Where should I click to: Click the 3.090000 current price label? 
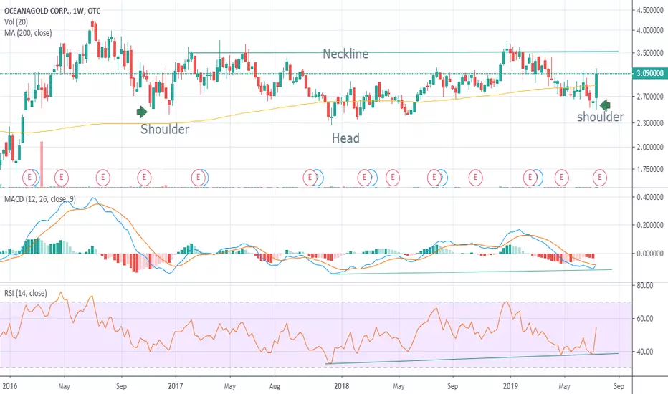coord(649,73)
